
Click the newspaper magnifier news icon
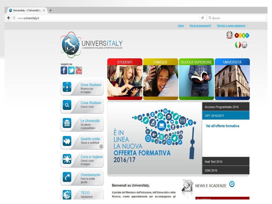coord(187,186)
